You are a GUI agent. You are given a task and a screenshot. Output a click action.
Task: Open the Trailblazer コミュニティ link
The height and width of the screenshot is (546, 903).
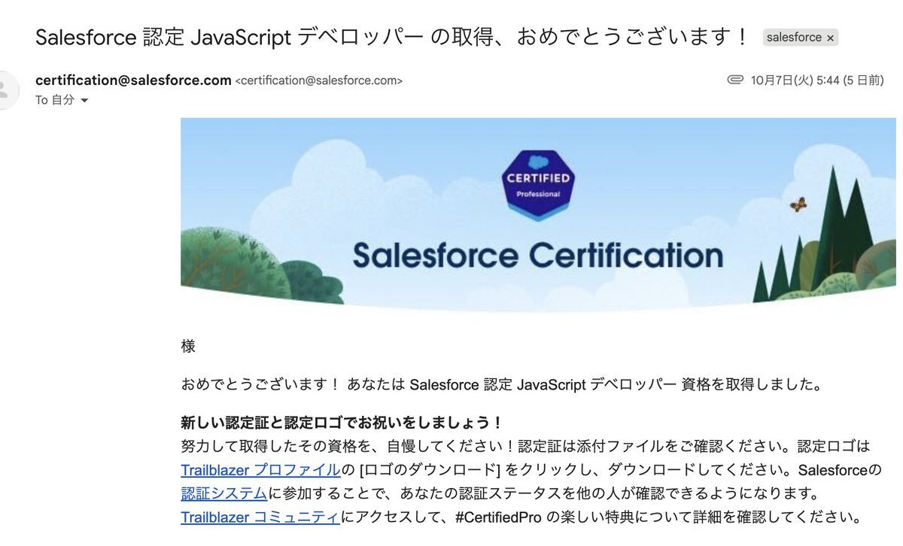pos(260,517)
